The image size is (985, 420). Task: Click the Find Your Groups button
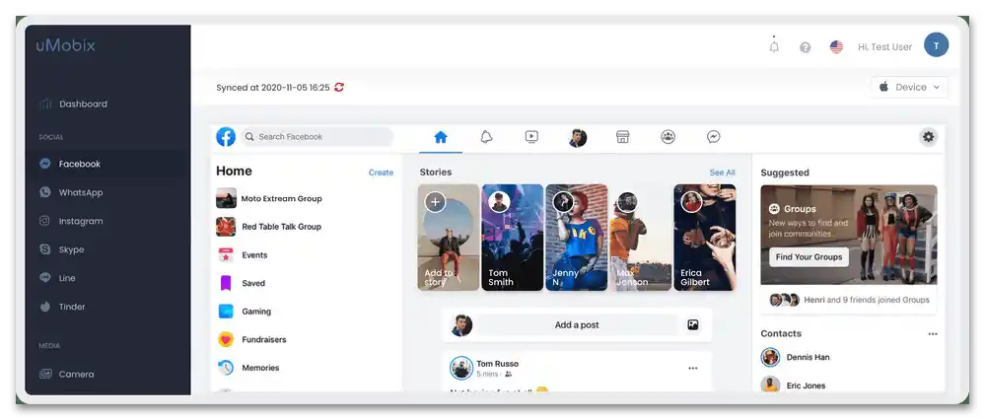click(809, 256)
